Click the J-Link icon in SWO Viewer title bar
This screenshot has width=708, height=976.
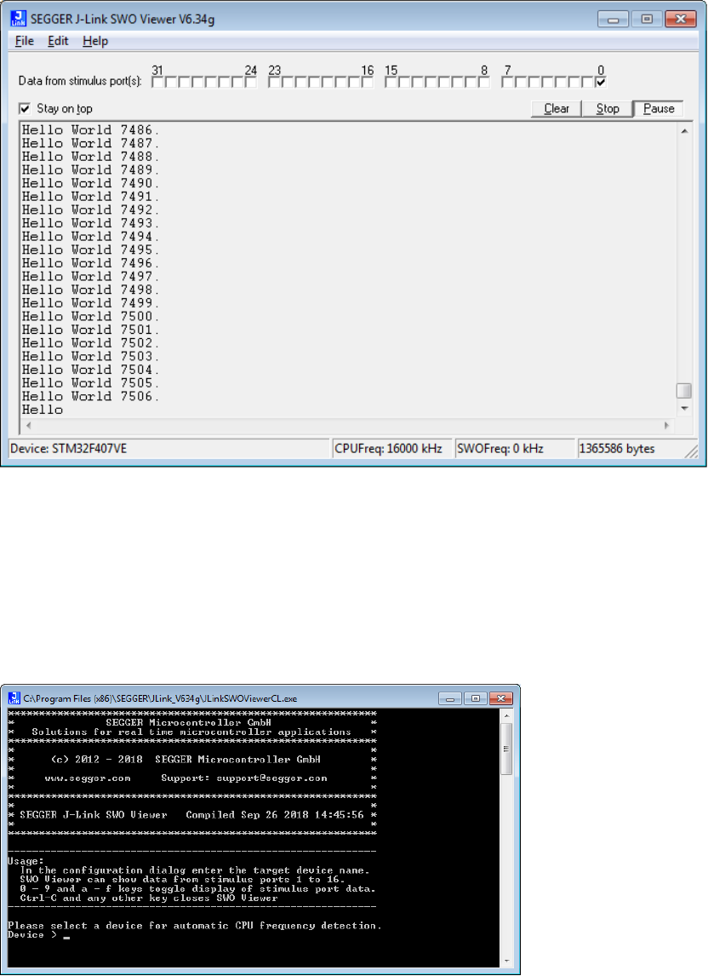click(20, 19)
